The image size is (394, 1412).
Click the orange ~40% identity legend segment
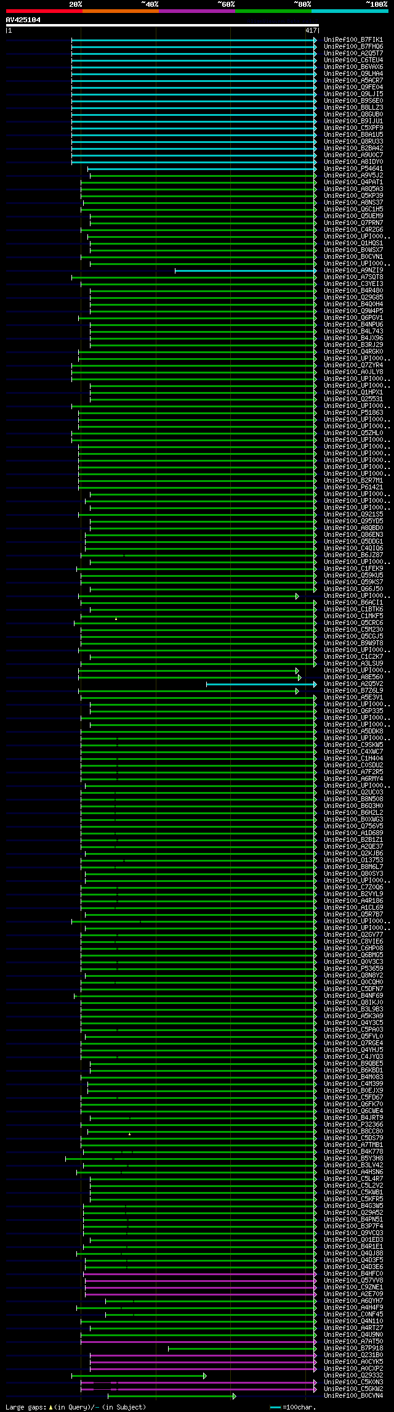pyautogui.click(x=120, y=11)
